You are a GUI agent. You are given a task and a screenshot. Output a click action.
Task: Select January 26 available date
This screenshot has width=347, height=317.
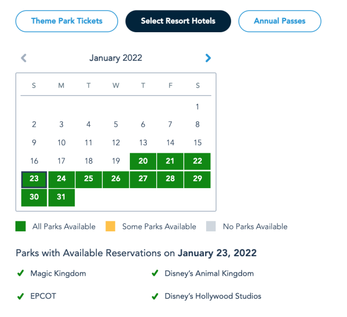(116, 179)
